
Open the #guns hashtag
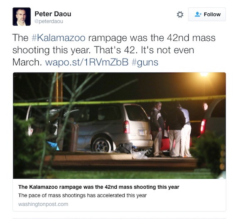coord(145,63)
